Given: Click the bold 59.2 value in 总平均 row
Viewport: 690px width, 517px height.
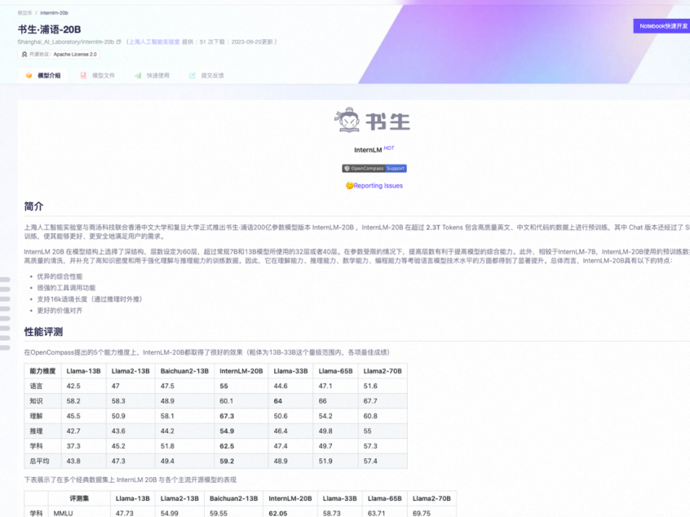Looking at the screenshot, I should pos(227,461).
